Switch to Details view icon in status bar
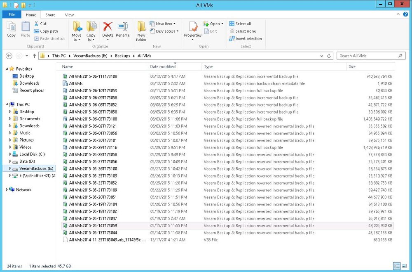The image size is (412, 272). click(x=397, y=266)
